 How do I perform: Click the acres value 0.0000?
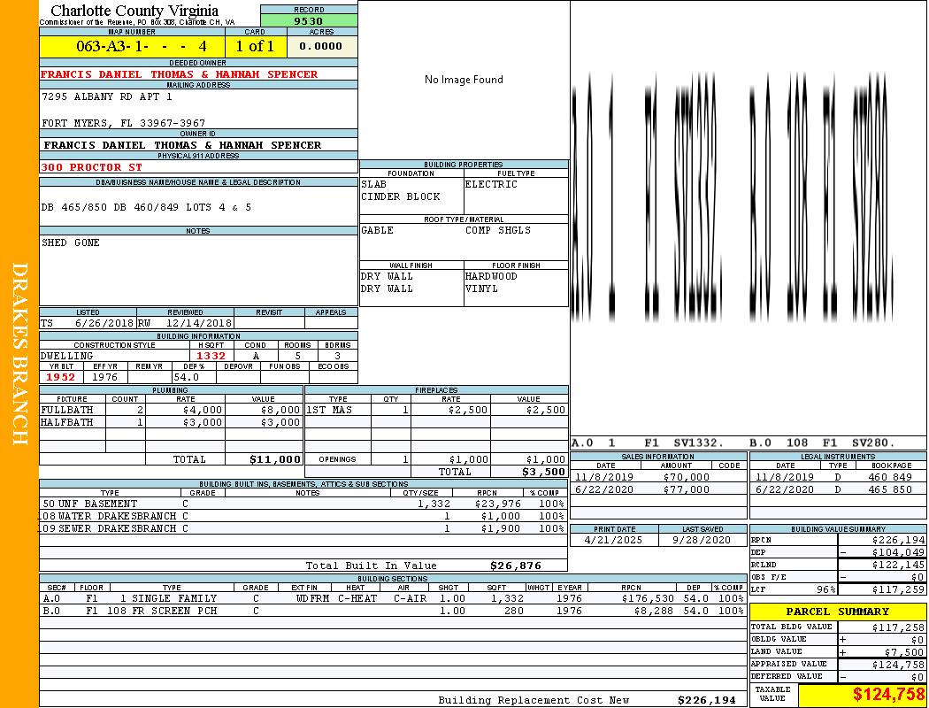[321, 46]
